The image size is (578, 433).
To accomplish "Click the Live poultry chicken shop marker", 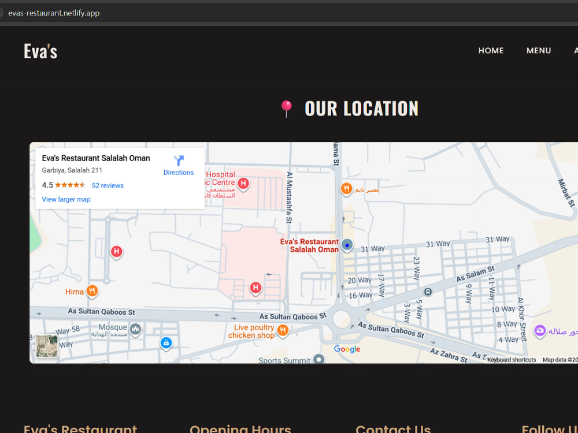I will point(283,330).
